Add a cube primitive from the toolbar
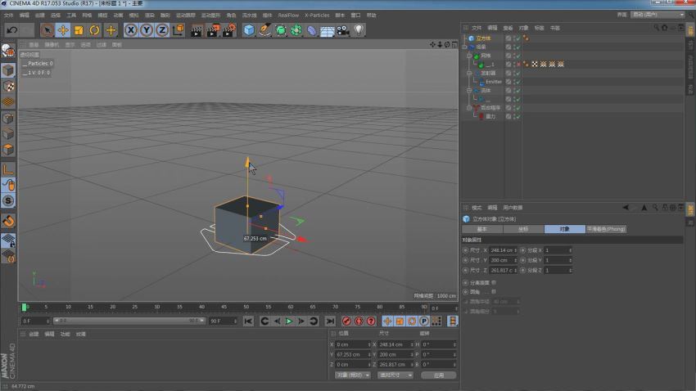The height and width of the screenshot is (391, 696). click(x=249, y=30)
